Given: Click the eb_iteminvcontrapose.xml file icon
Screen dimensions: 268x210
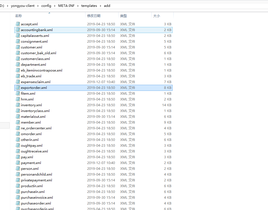Looking at the screenshot, I should pos(18,70).
